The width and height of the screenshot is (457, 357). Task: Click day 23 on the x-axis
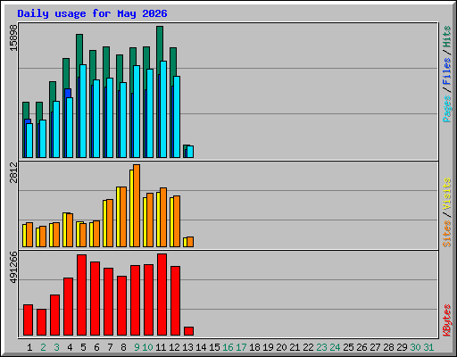coord(321,347)
